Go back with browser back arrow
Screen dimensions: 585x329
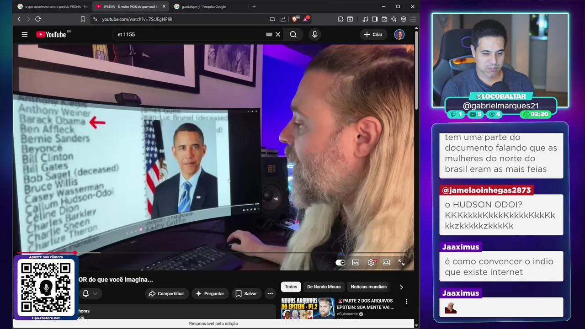click(x=19, y=19)
